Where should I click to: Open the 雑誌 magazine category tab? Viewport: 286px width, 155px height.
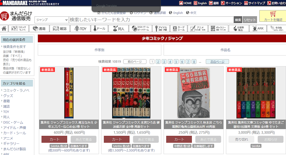coord(60,28)
